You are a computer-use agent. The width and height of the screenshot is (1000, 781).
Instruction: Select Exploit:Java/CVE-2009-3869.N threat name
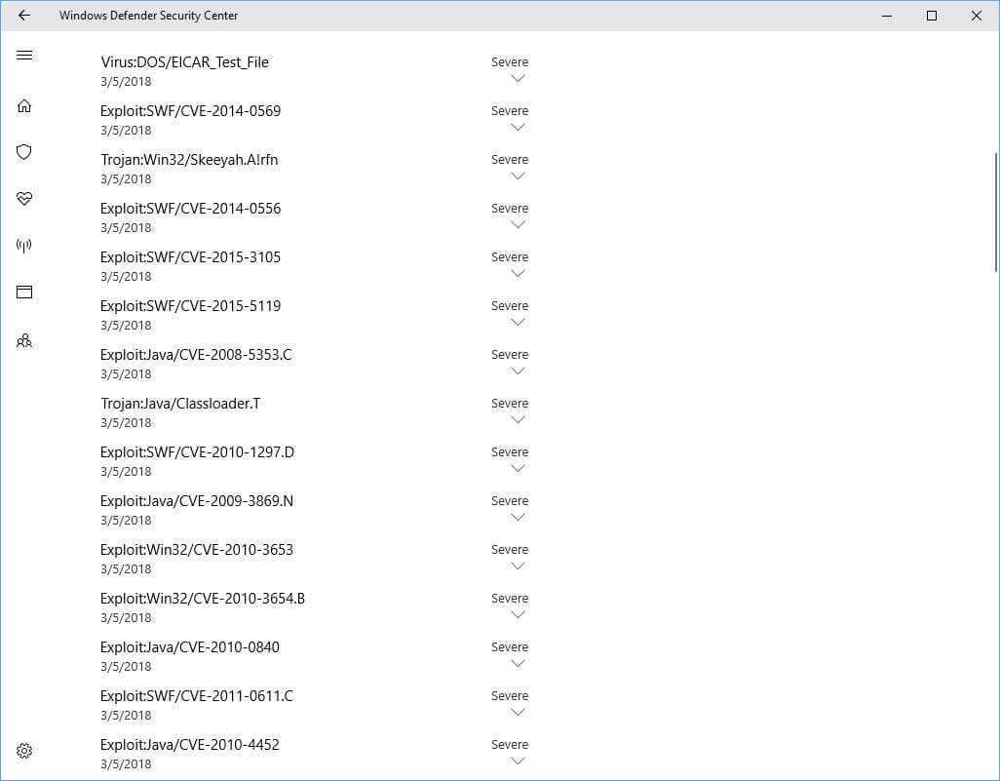pyautogui.click(x=197, y=501)
